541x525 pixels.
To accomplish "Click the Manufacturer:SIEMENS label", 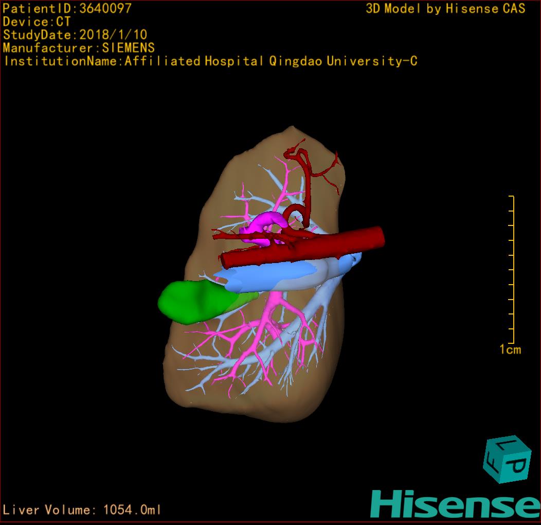I will click(x=79, y=48).
